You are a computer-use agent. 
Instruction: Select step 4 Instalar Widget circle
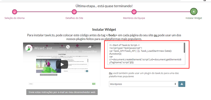coord(194,12)
